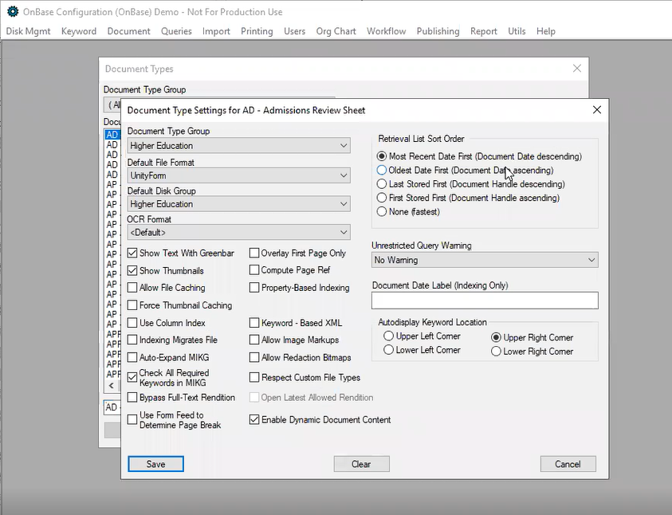The image size is (672, 515).
Task: Save the document type settings
Action: (x=155, y=463)
